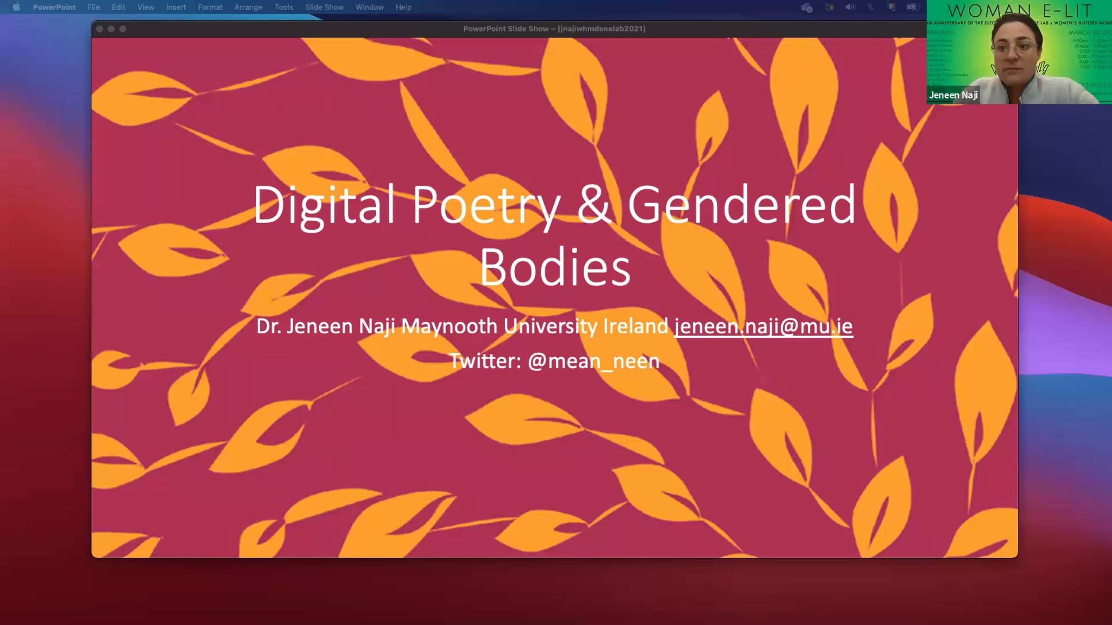The width and height of the screenshot is (1112, 625).
Task: Open the Apple menu
Action: [16, 7]
